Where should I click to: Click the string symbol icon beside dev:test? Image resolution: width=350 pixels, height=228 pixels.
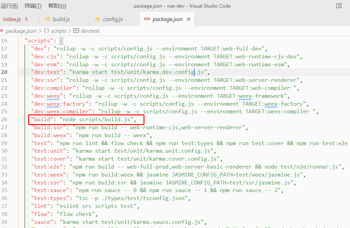pos(76,31)
